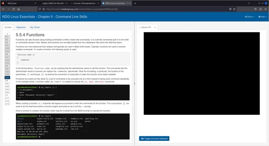
Task: Open the Help dropdown
Action: pos(263,17)
